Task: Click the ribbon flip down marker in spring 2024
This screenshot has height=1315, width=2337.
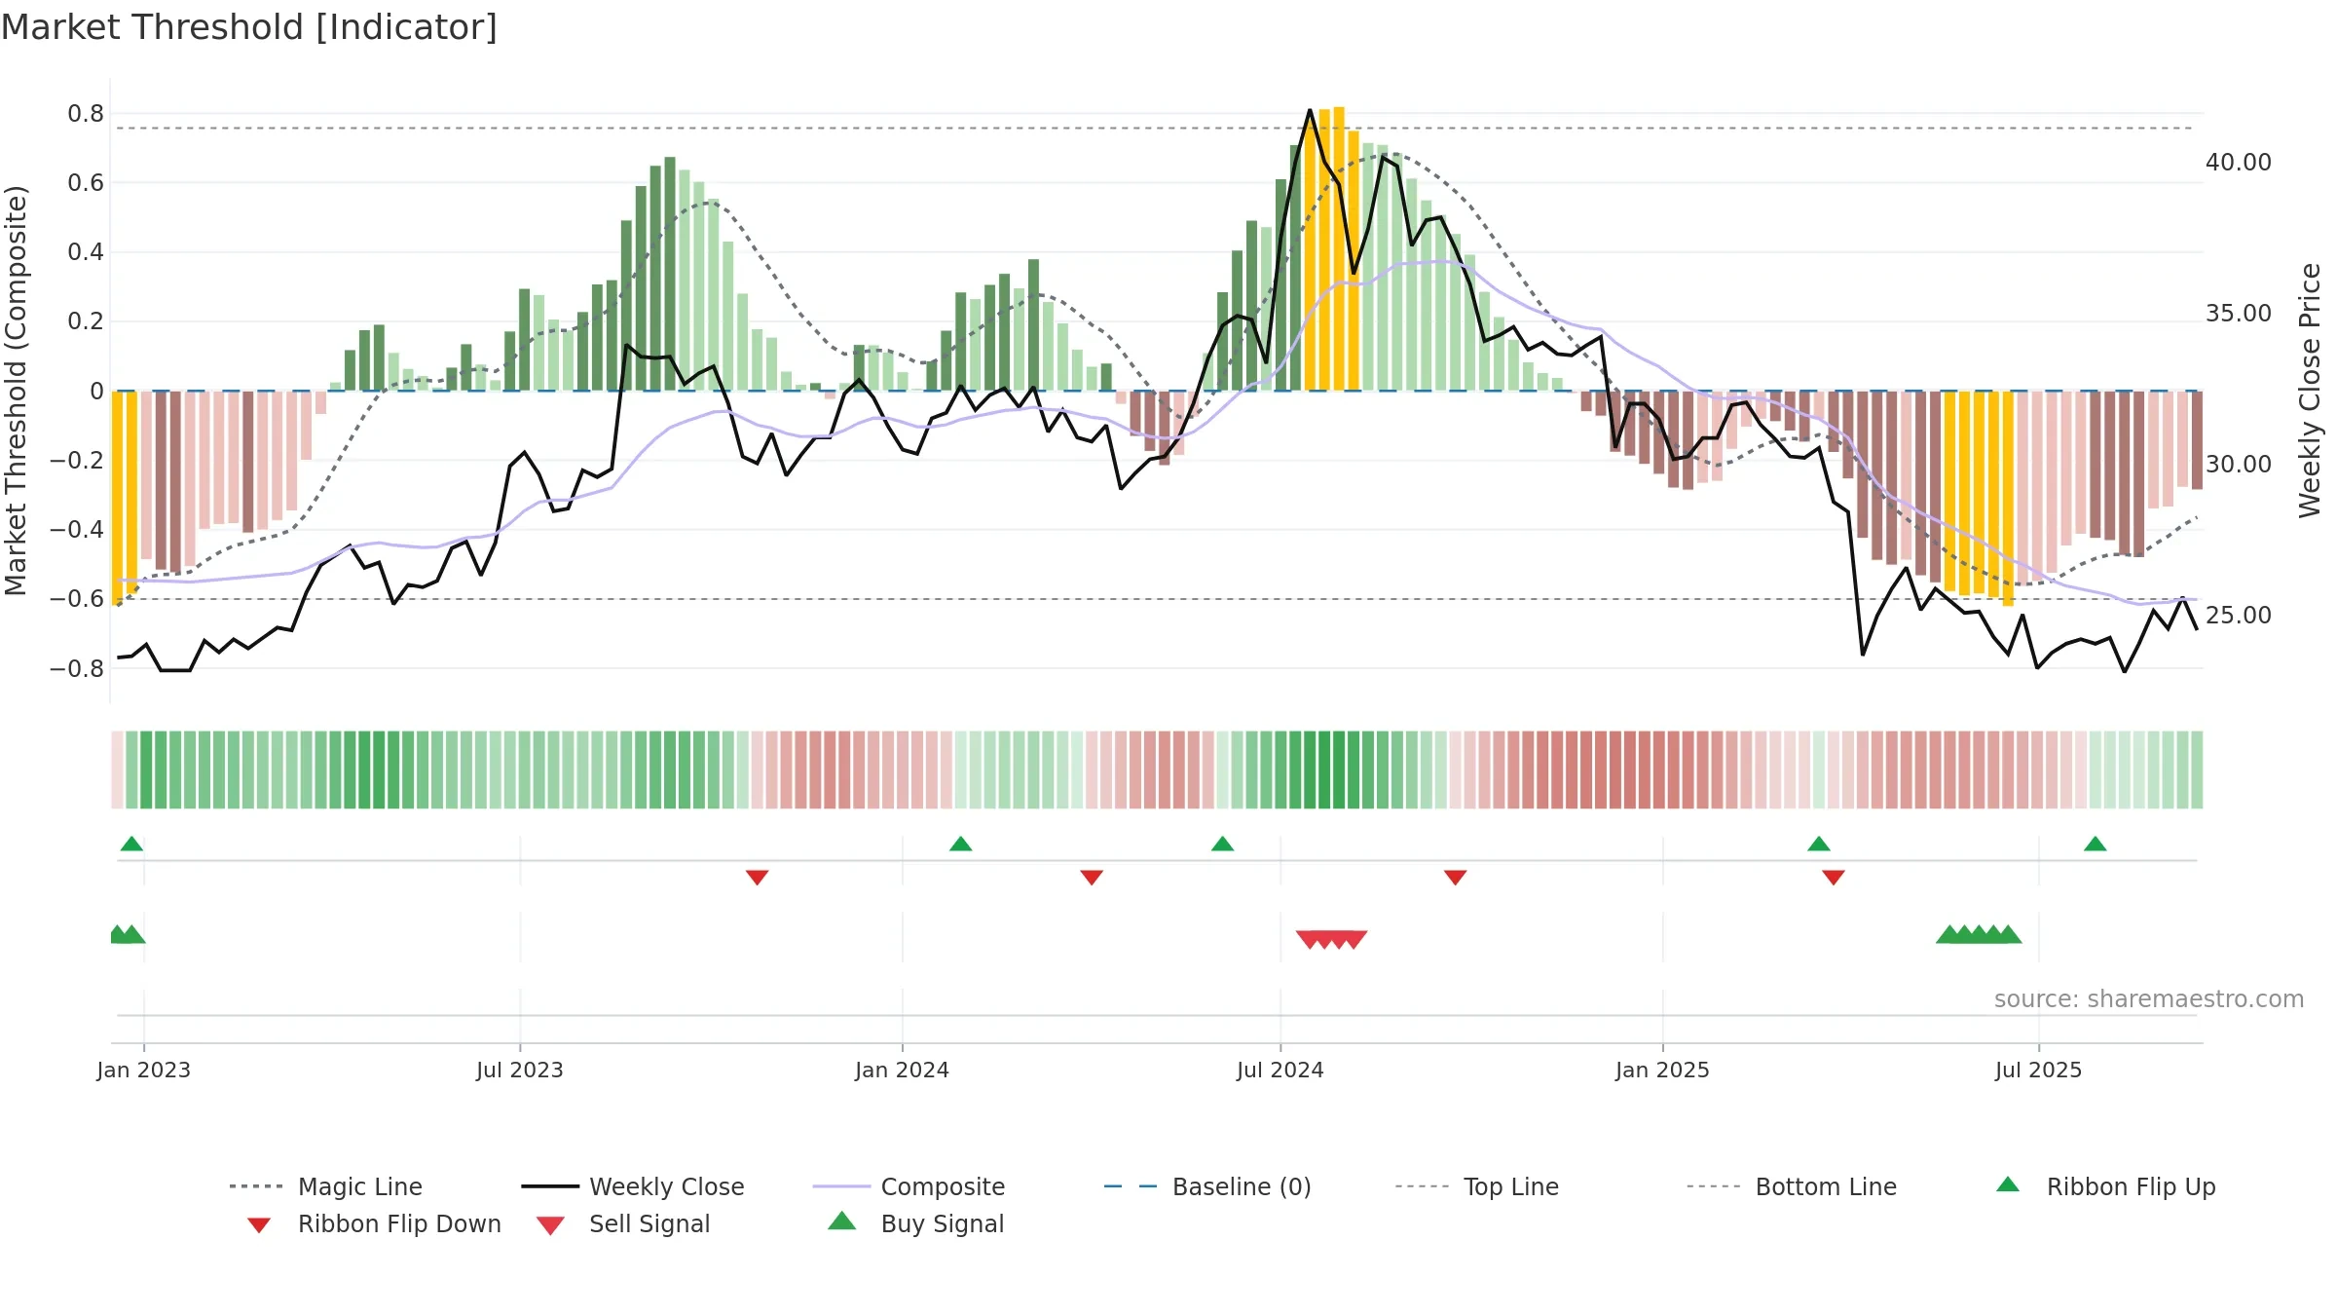Action: pyautogui.click(x=1092, y=878)
